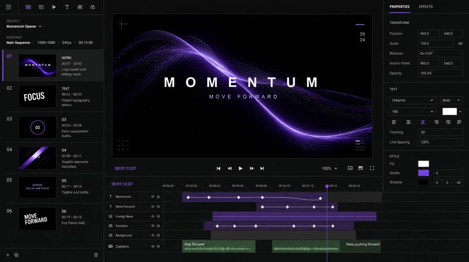The image size is (469, 262).
Task: Step forward one frame in preview
Action: pyautogui.click(x=252, y=168)
